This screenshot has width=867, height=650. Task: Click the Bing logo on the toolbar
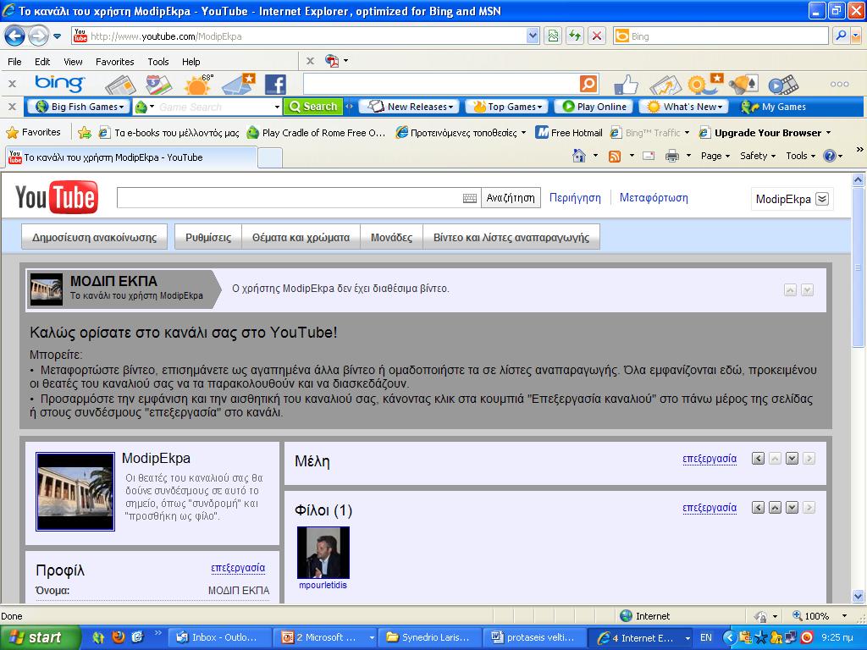tap(60, 84)
